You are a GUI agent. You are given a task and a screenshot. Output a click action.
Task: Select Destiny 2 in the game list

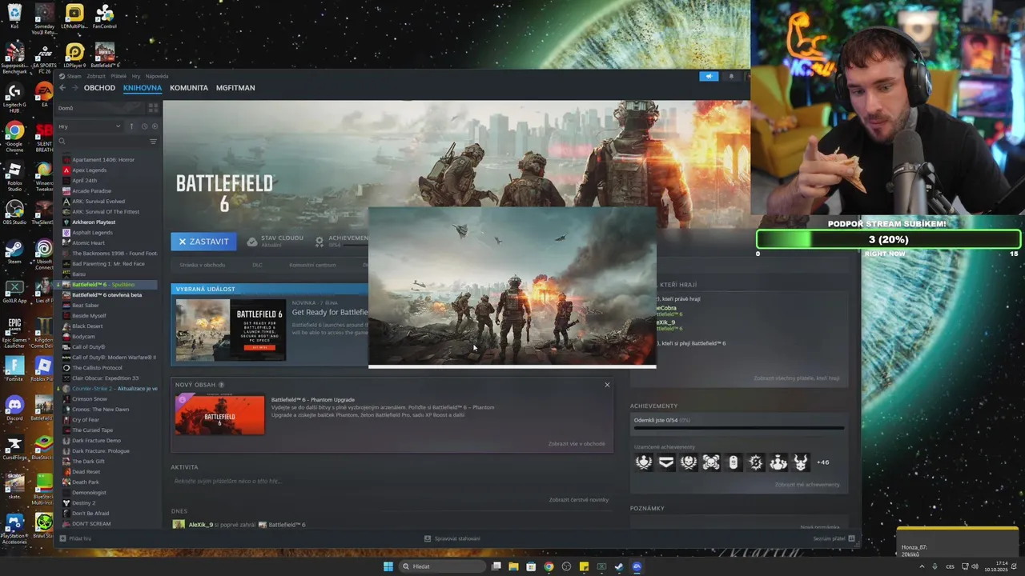[84, 503]
